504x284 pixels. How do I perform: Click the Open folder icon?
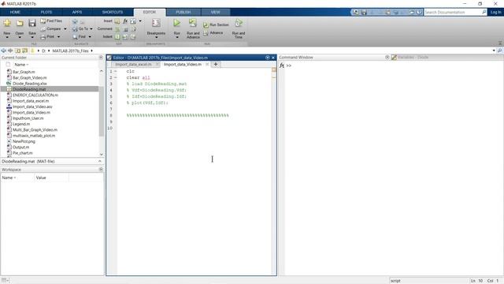(x=20, y=23)
